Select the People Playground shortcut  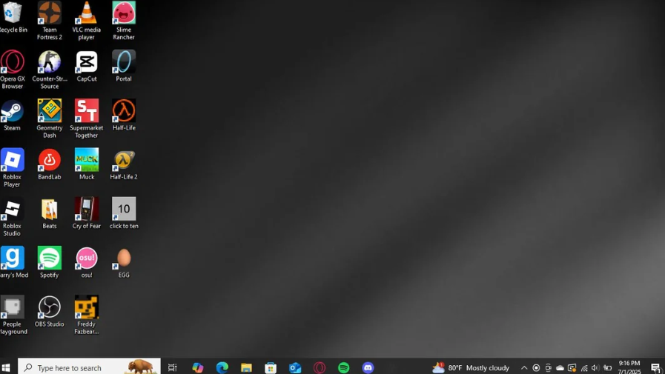pyautogui.click(x=13, y=315)
